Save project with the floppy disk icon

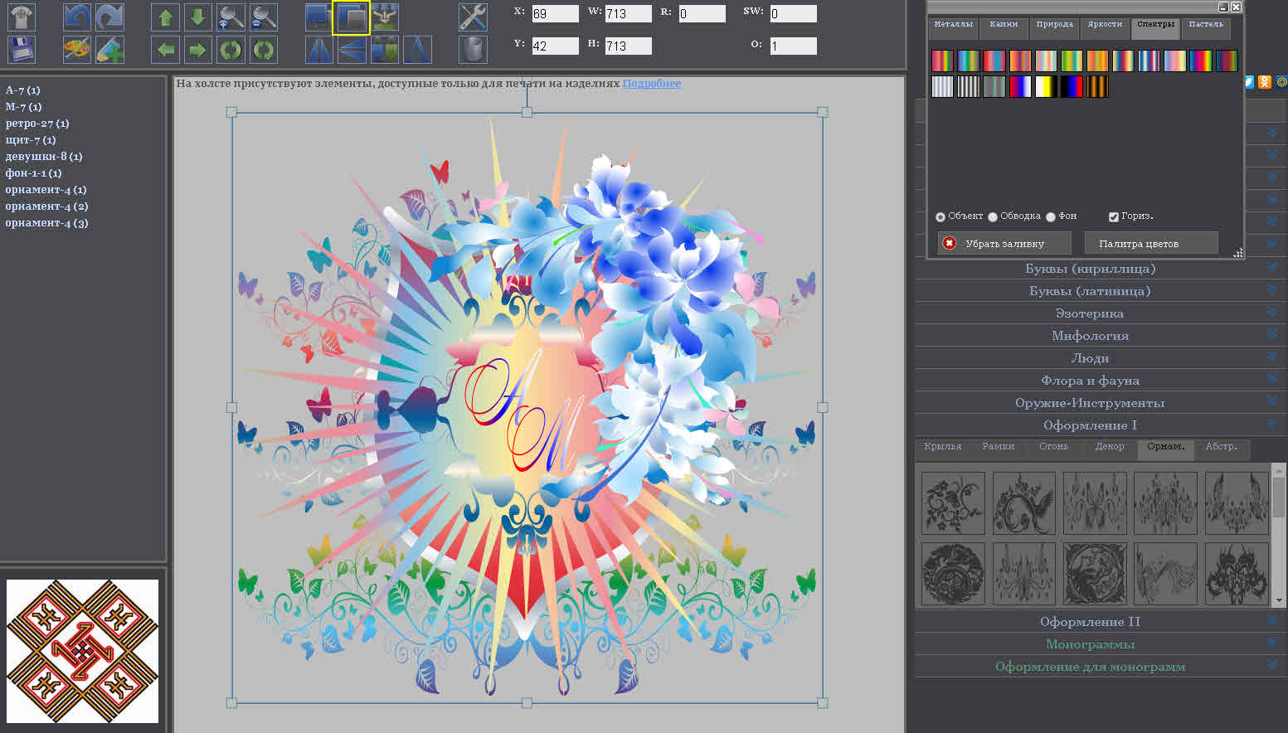pyautogui.click(x=22, y=50)
